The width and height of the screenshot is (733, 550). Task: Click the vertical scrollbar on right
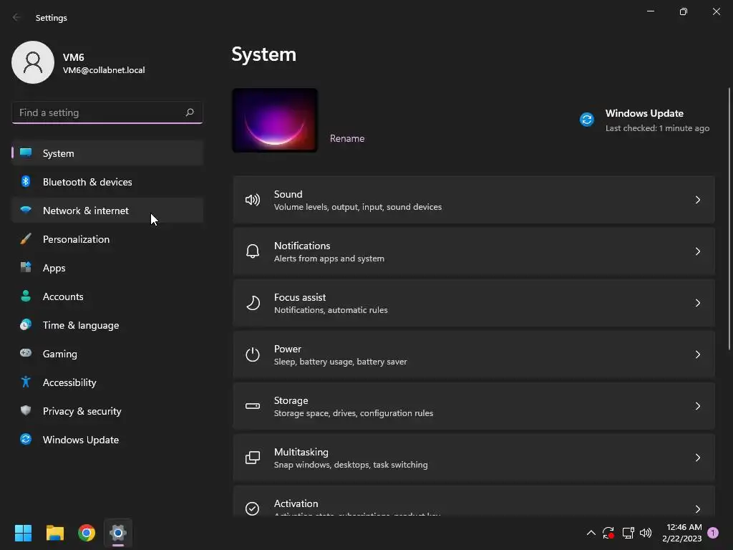click(729, 218)
